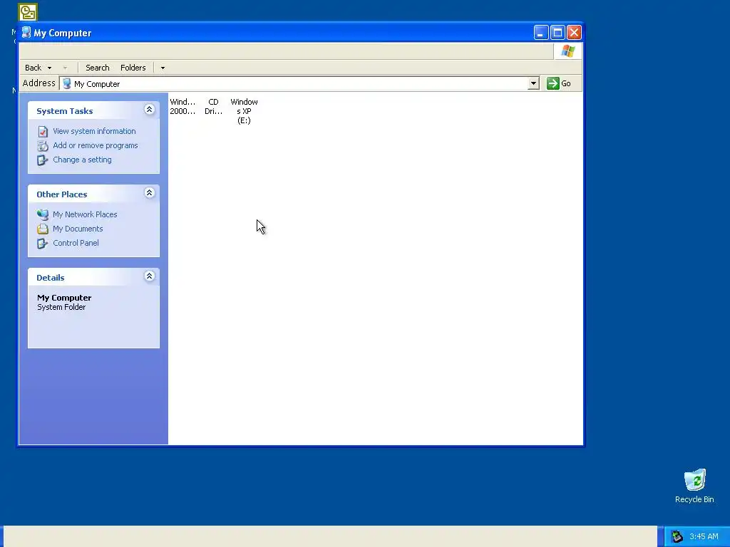
Task: Open View system information link
Action: point(94,131)
